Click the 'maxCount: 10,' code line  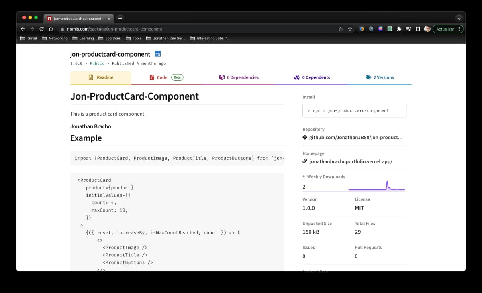(109, 210)
